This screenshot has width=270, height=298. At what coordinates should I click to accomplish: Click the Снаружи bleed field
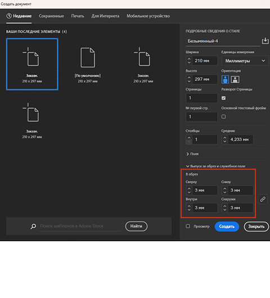pos(241,207)
